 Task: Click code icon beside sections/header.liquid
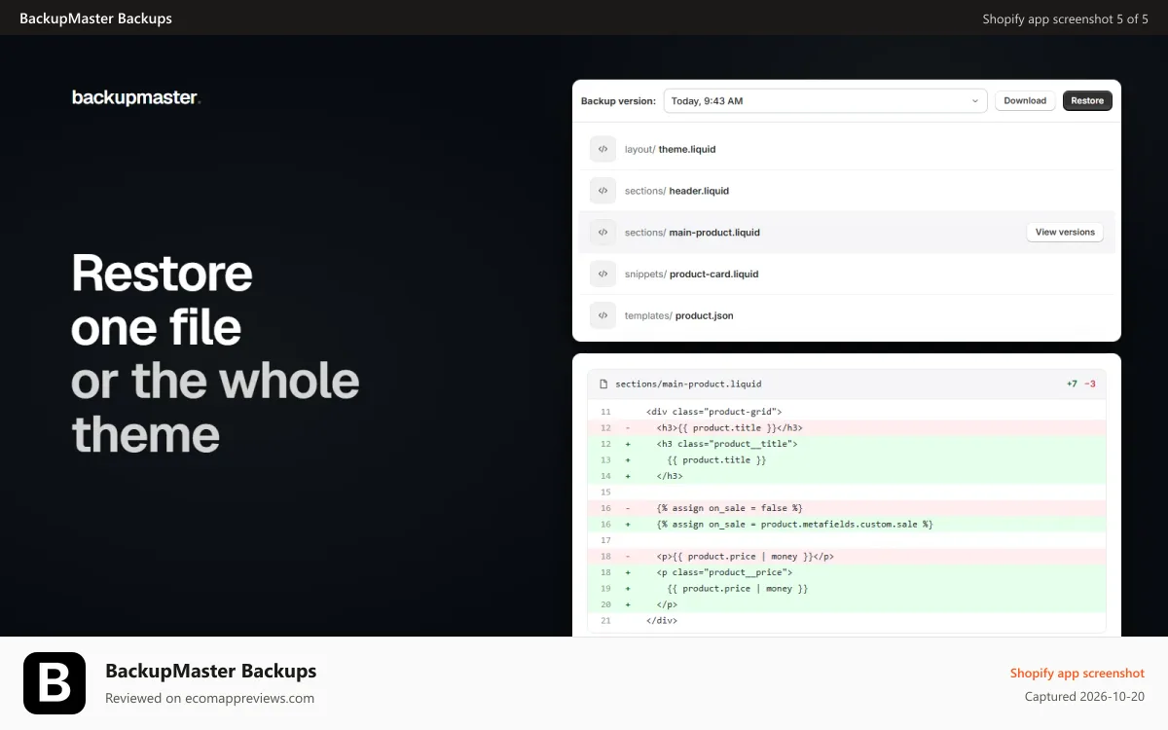coord(602,191)
